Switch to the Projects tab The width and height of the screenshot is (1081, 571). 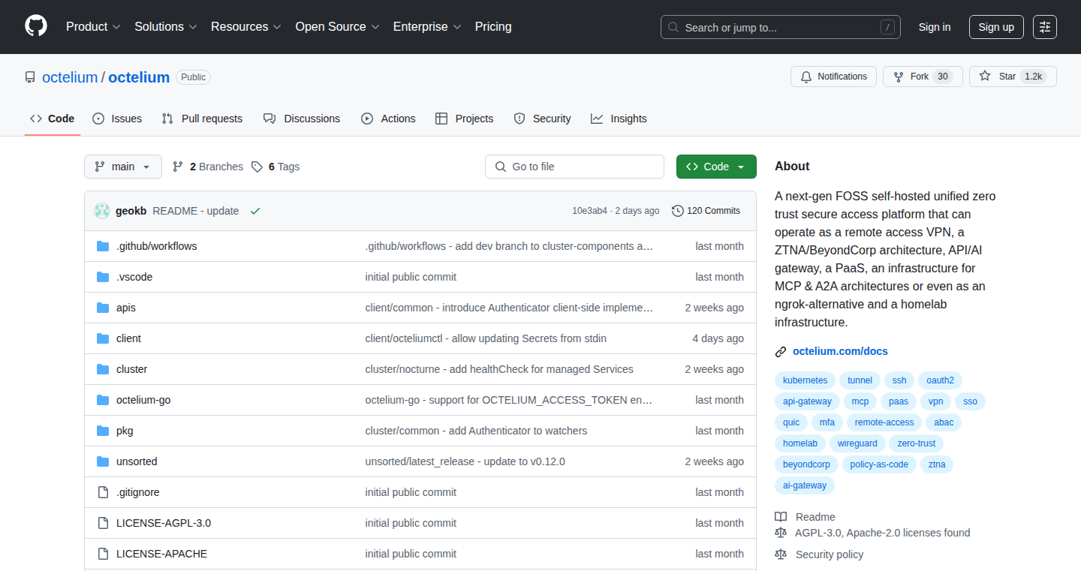tap(465, 119)
